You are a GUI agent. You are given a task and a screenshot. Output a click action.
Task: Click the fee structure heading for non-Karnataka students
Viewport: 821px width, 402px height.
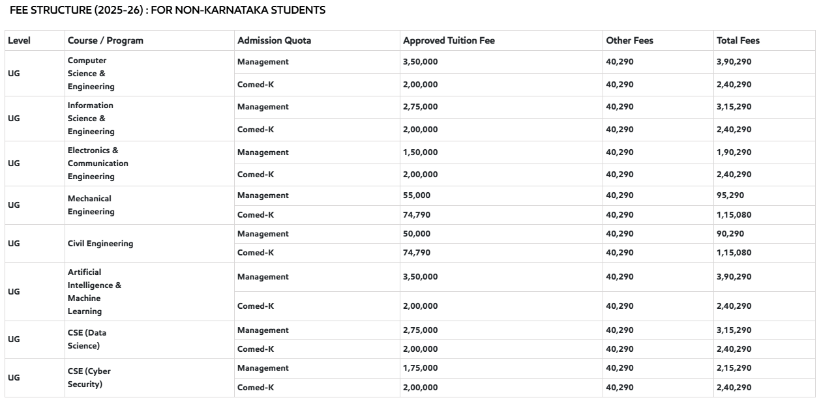168,10
